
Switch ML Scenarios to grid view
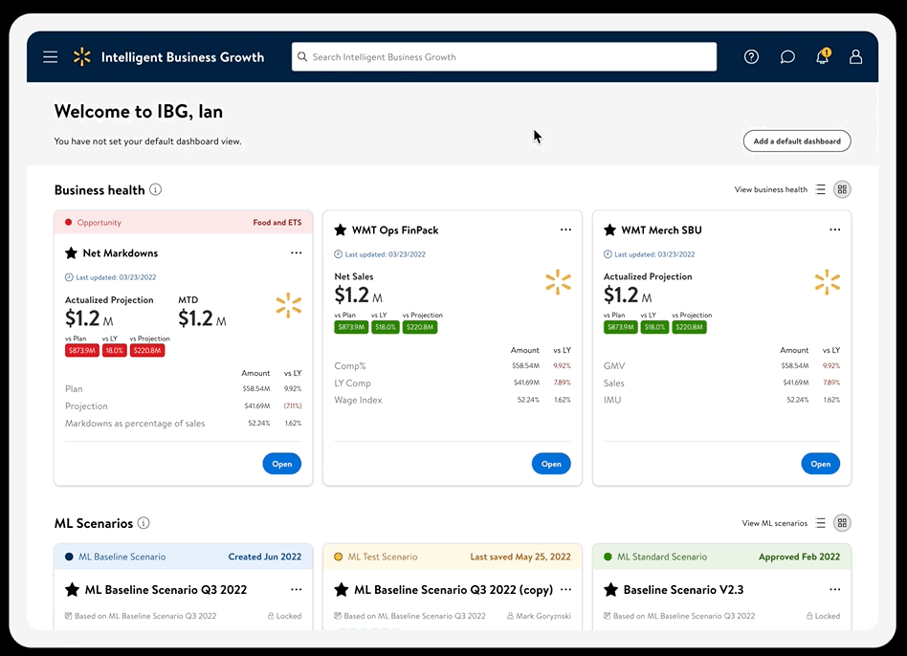[842, 523]
